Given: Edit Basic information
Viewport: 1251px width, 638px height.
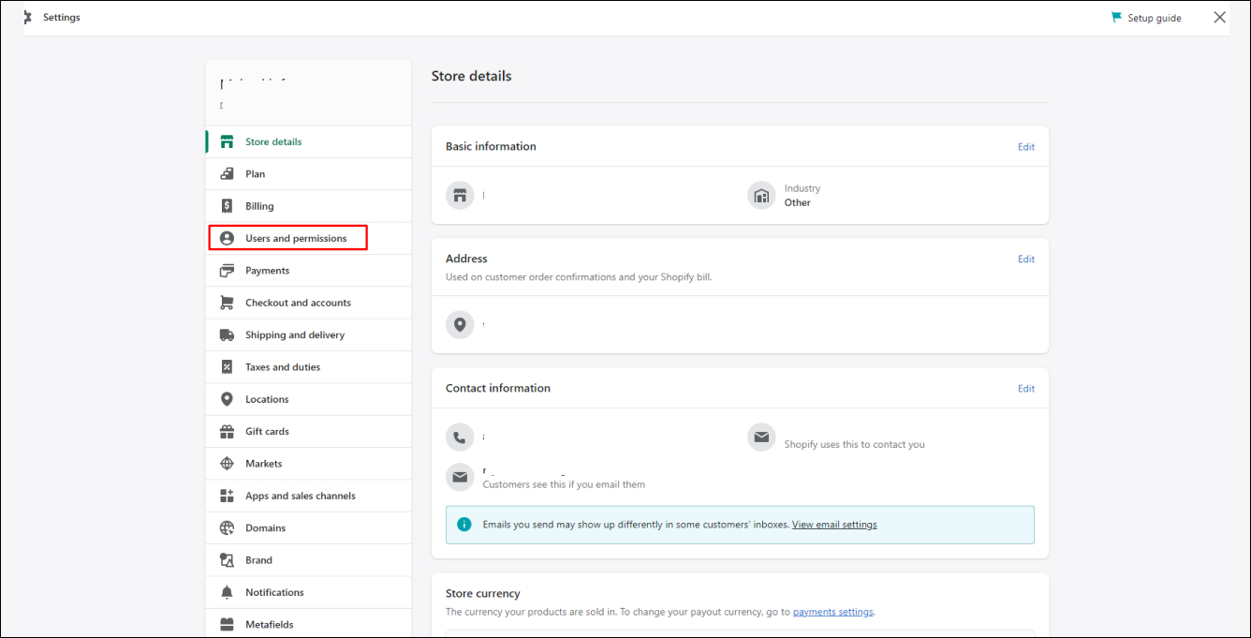Looking at the screenshot, I should 1026,147.
